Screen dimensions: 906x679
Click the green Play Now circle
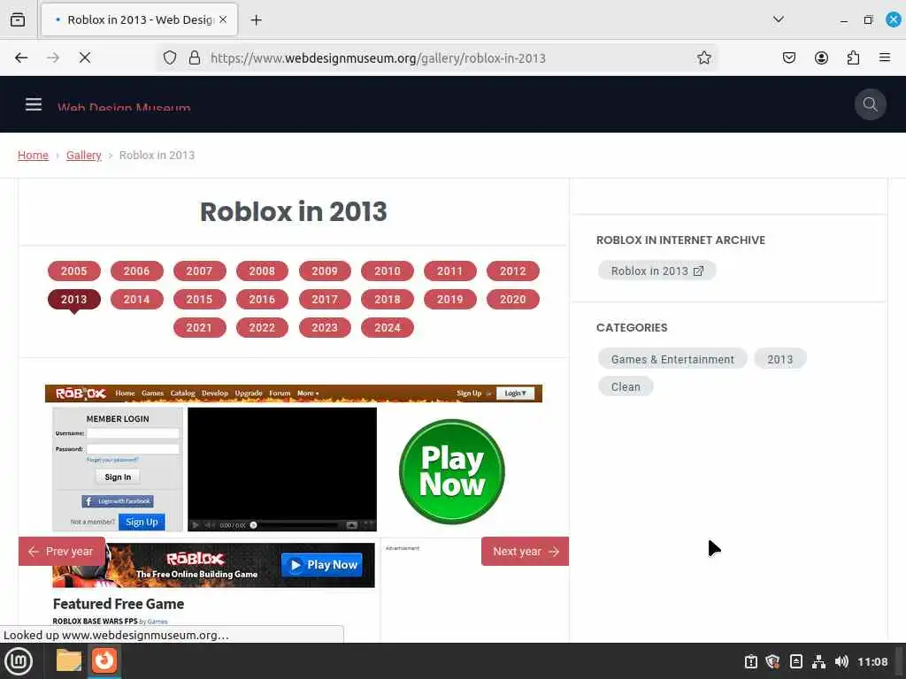click(x=452, y=472)
